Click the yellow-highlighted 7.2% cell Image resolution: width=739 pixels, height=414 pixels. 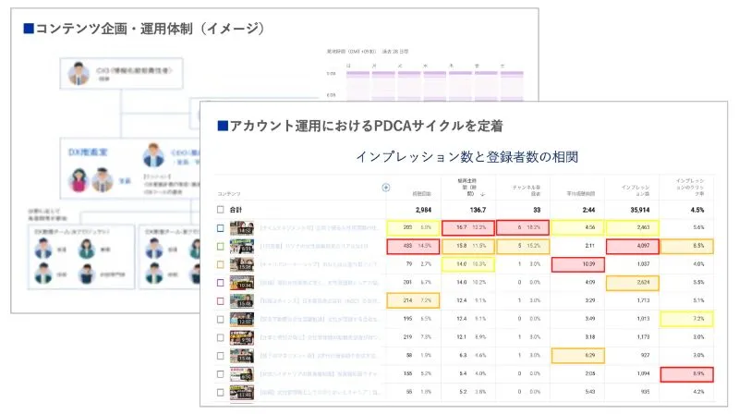[686, 319]
